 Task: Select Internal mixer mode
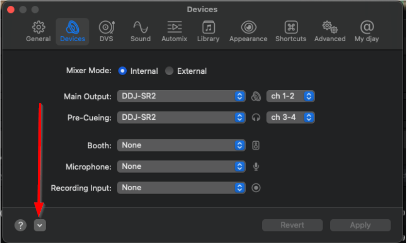click(x=122, y=71)
